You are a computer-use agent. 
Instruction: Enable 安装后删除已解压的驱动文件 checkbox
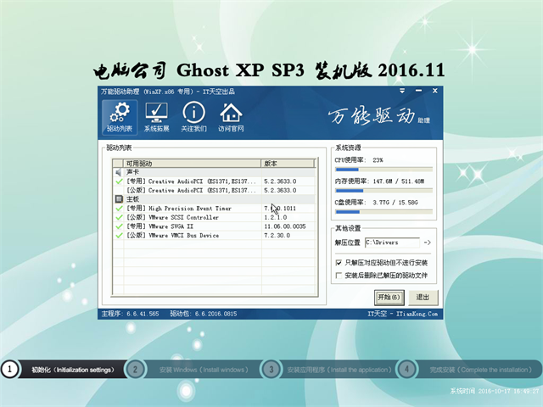(x=339, y=276)
